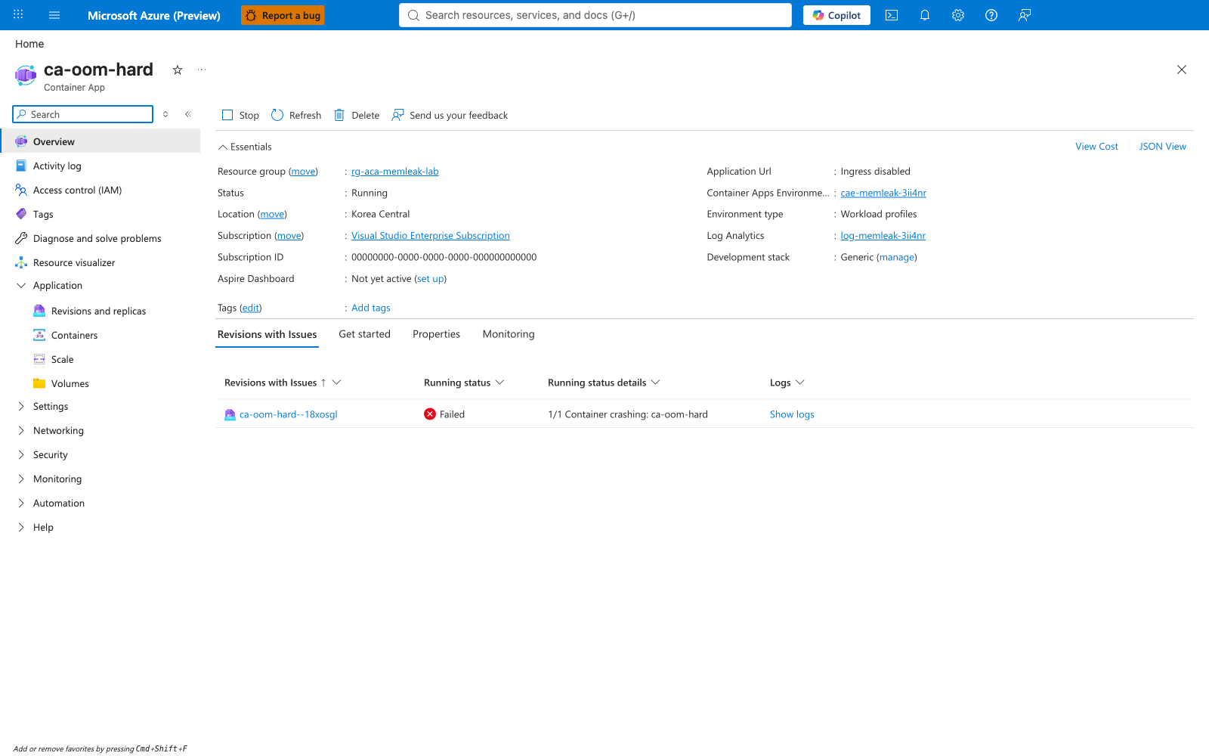
Task: Click the Stop command icon
Action: [227, 115]
